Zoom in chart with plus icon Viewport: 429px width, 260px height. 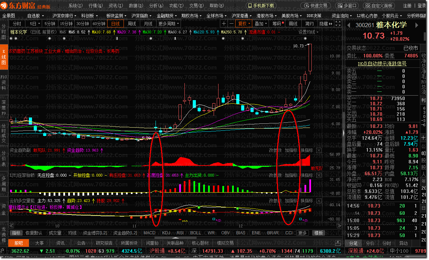click(x=224, y=24)
